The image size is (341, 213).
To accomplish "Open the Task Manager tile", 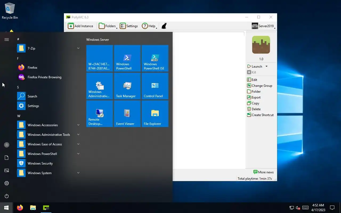I will tap(127, 86).
